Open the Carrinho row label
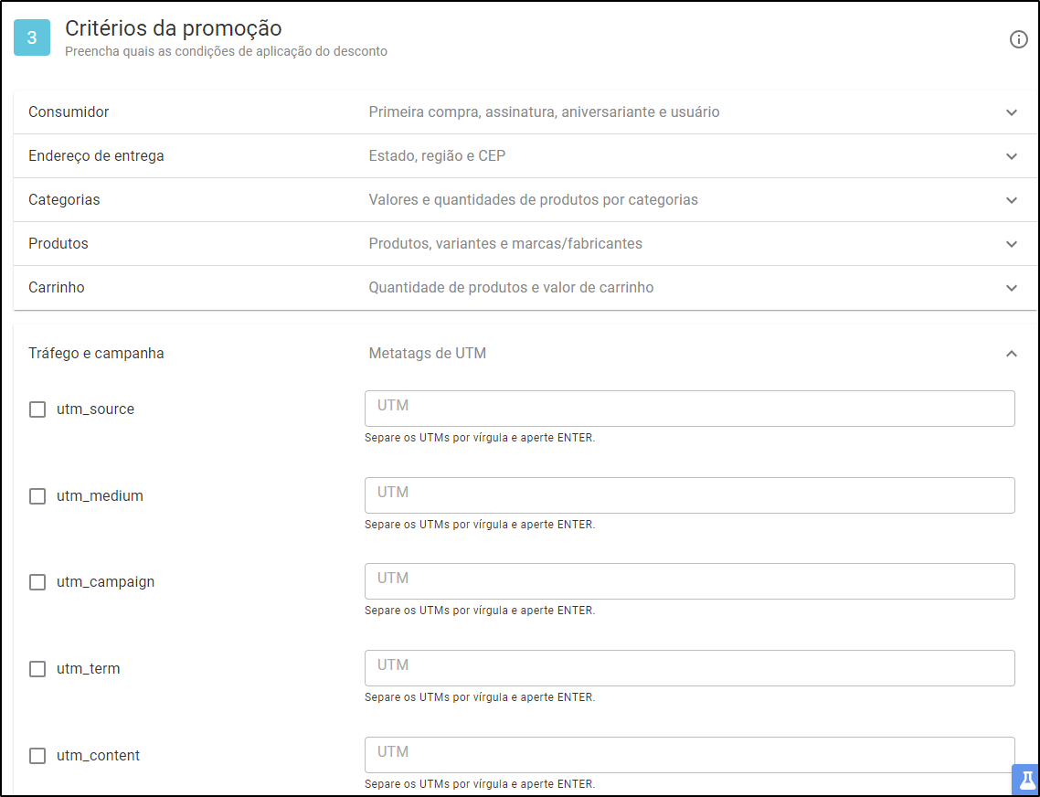The width and height of the screenshot is (1040, 797). click(57, 287)
